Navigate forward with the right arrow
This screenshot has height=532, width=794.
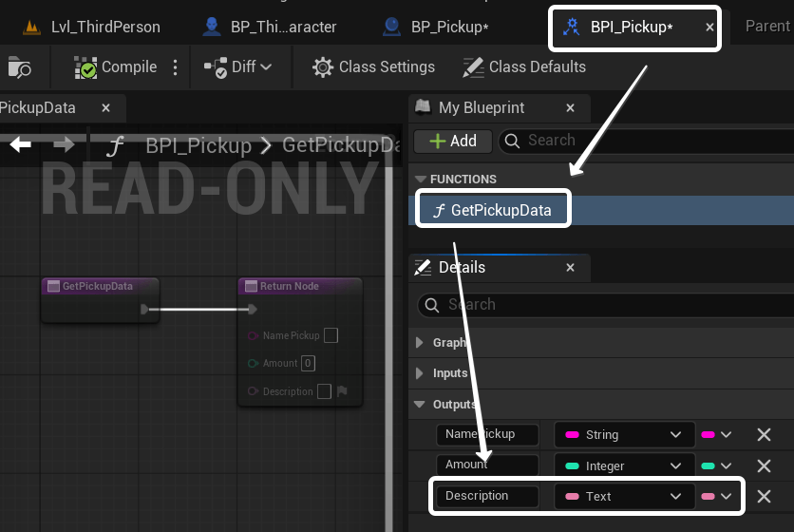pyautogui.click(x=64, y=144)
